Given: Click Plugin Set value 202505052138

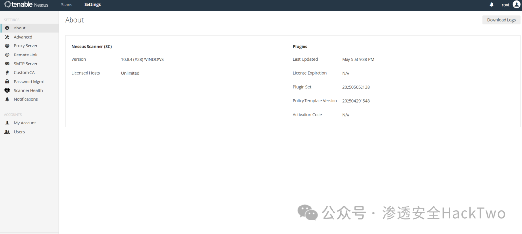Looking at the screenshot, I should (356, 87).
